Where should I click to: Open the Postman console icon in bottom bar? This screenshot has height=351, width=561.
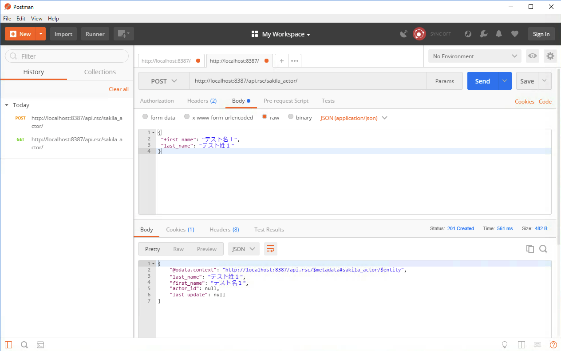coord(40,344)
